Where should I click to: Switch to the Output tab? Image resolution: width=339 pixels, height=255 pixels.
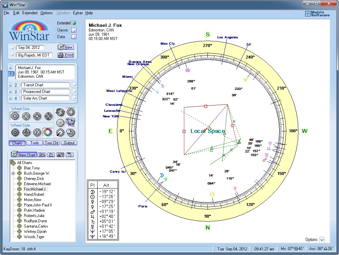click(x=69, y=143)
